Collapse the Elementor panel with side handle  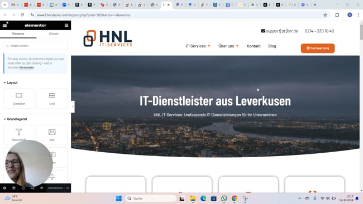point(73,106)
